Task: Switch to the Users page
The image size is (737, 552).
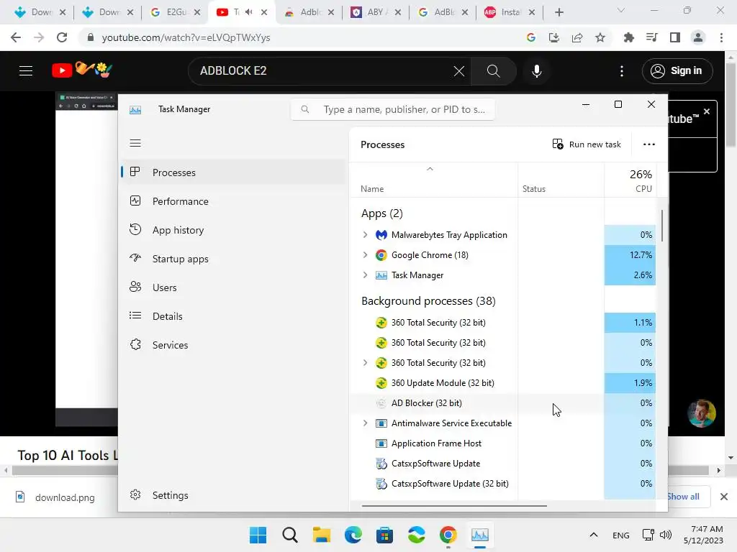Action: [x=233, y=287]
